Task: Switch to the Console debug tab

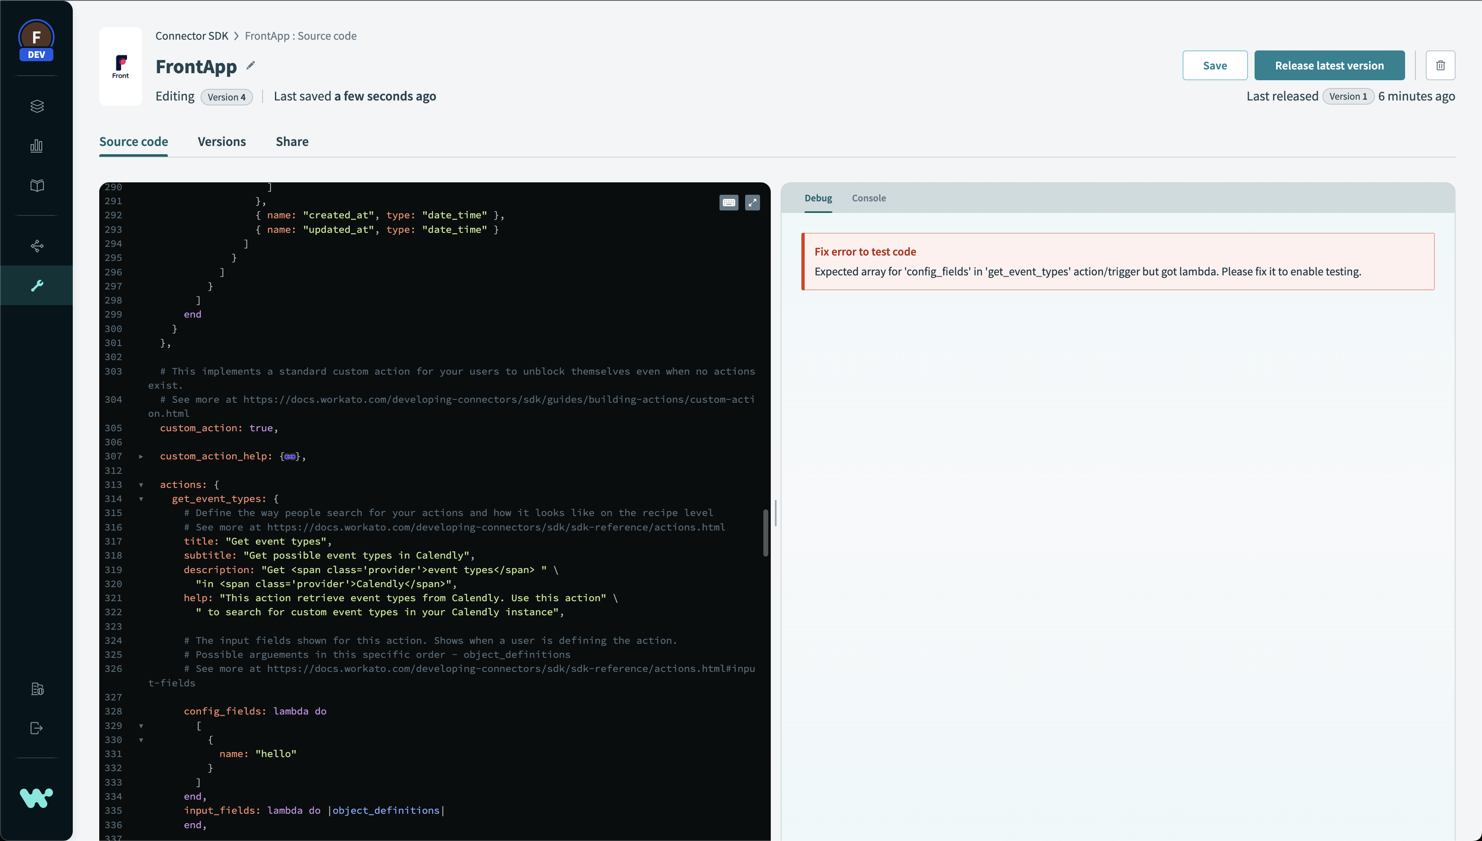Action: click(x=868, y=198)
